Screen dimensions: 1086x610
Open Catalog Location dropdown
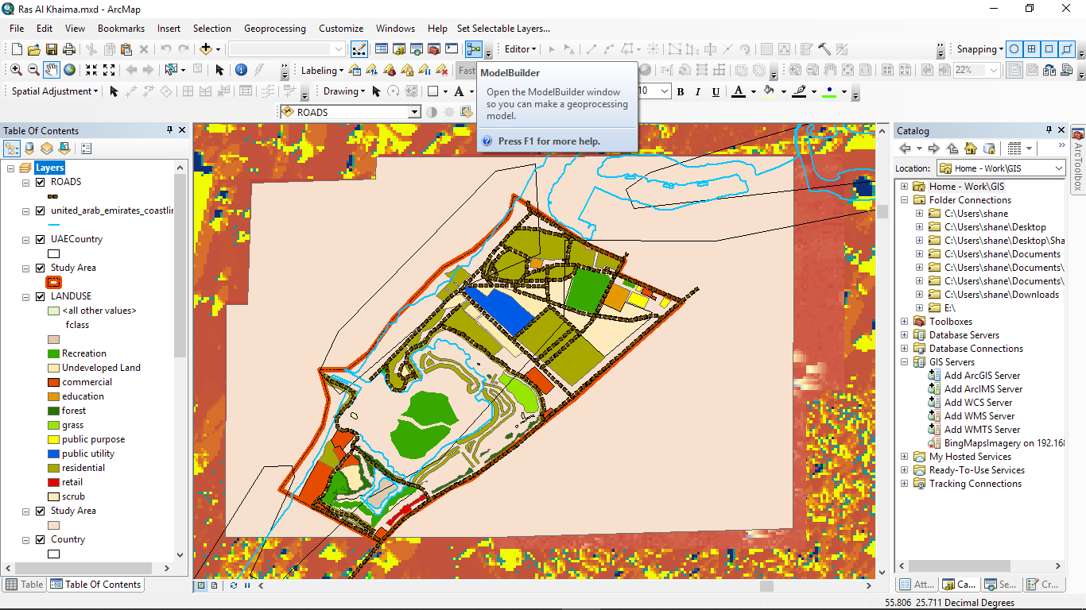click(x=1059, y=168)
